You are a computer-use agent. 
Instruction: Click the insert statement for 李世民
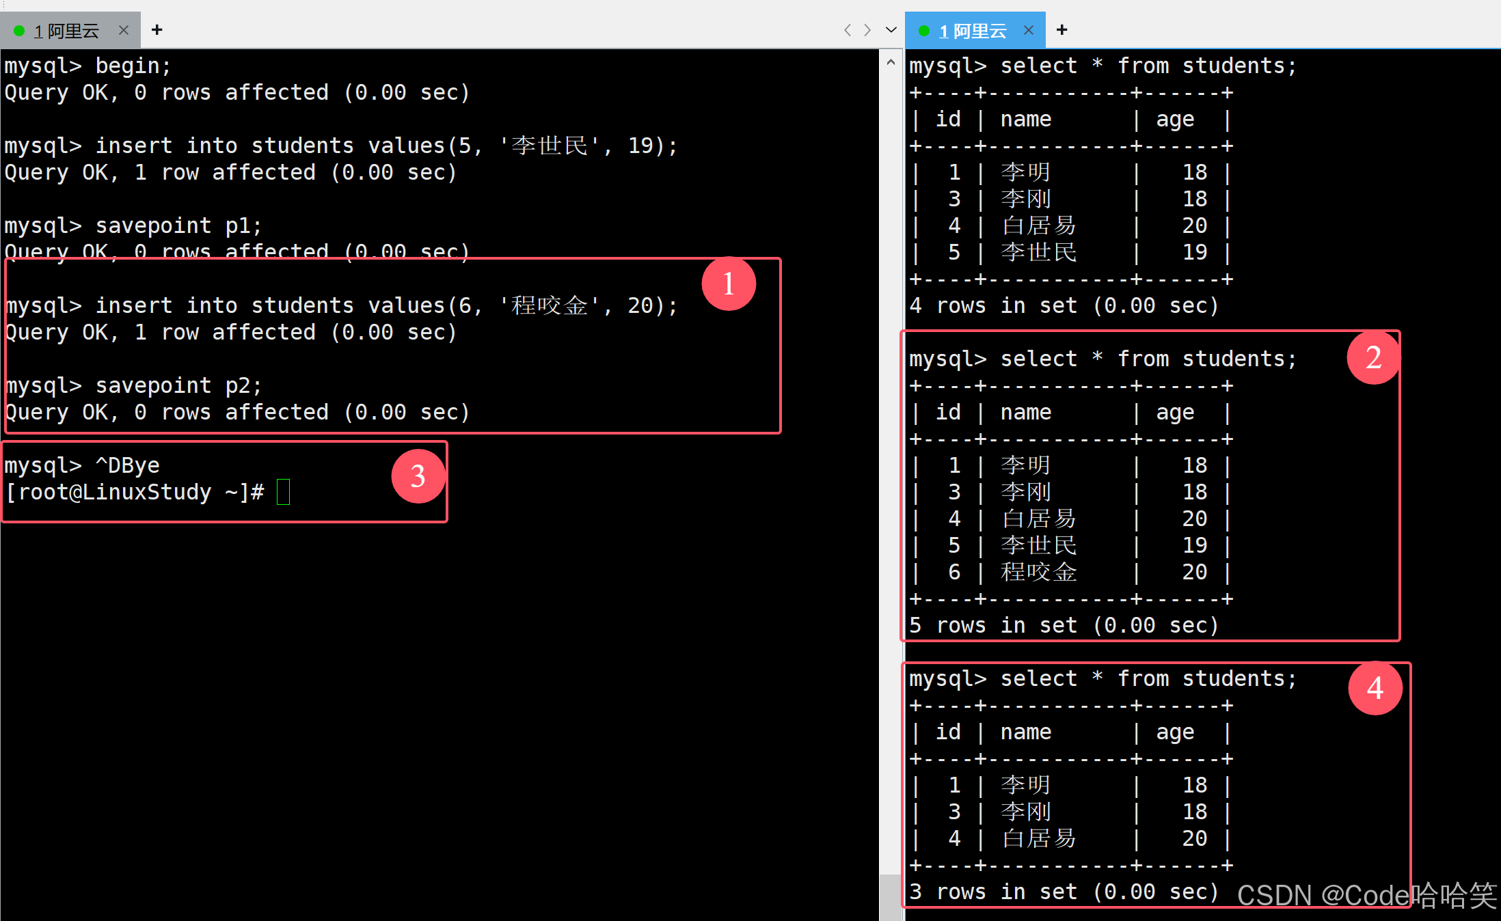pyautogui.click(x=341, y=146)
